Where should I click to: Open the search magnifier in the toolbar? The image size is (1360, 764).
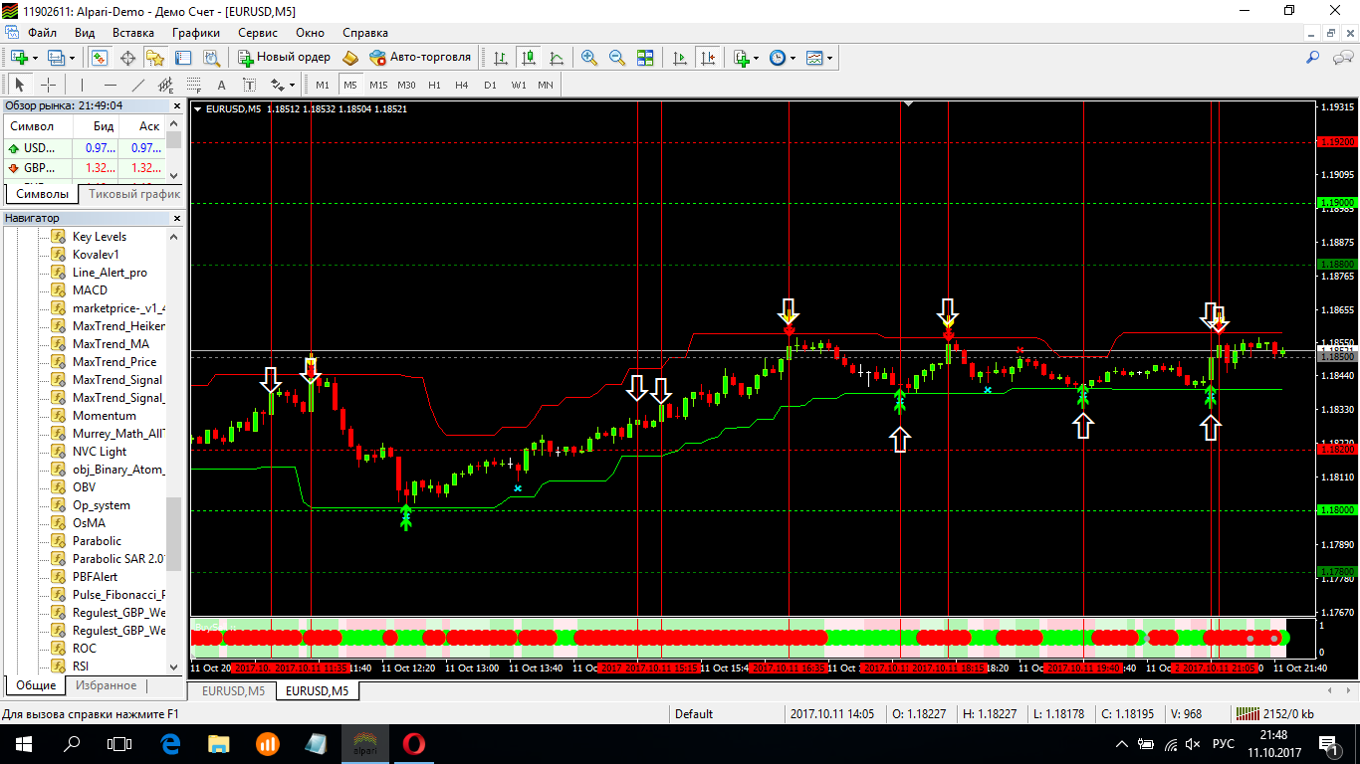(1313, 58)
